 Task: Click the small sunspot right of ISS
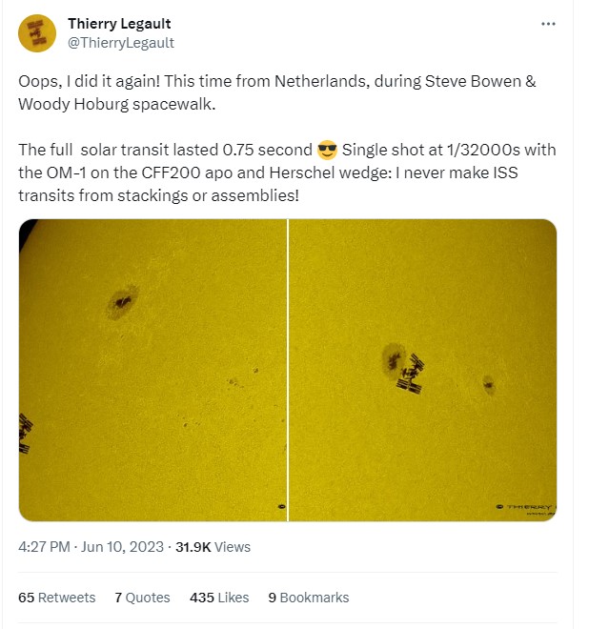point(488,384)
